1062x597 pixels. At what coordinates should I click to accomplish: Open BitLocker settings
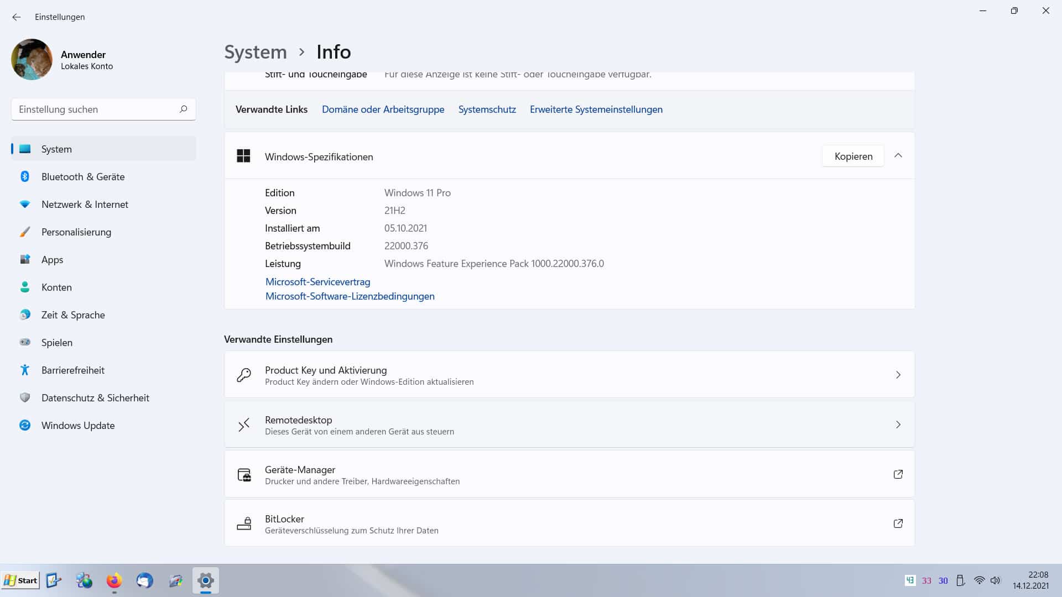pos(569,523)
